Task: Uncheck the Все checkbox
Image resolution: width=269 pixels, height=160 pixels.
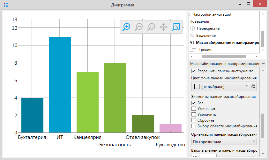Action: pyautogui.click(x=193, y=103)
